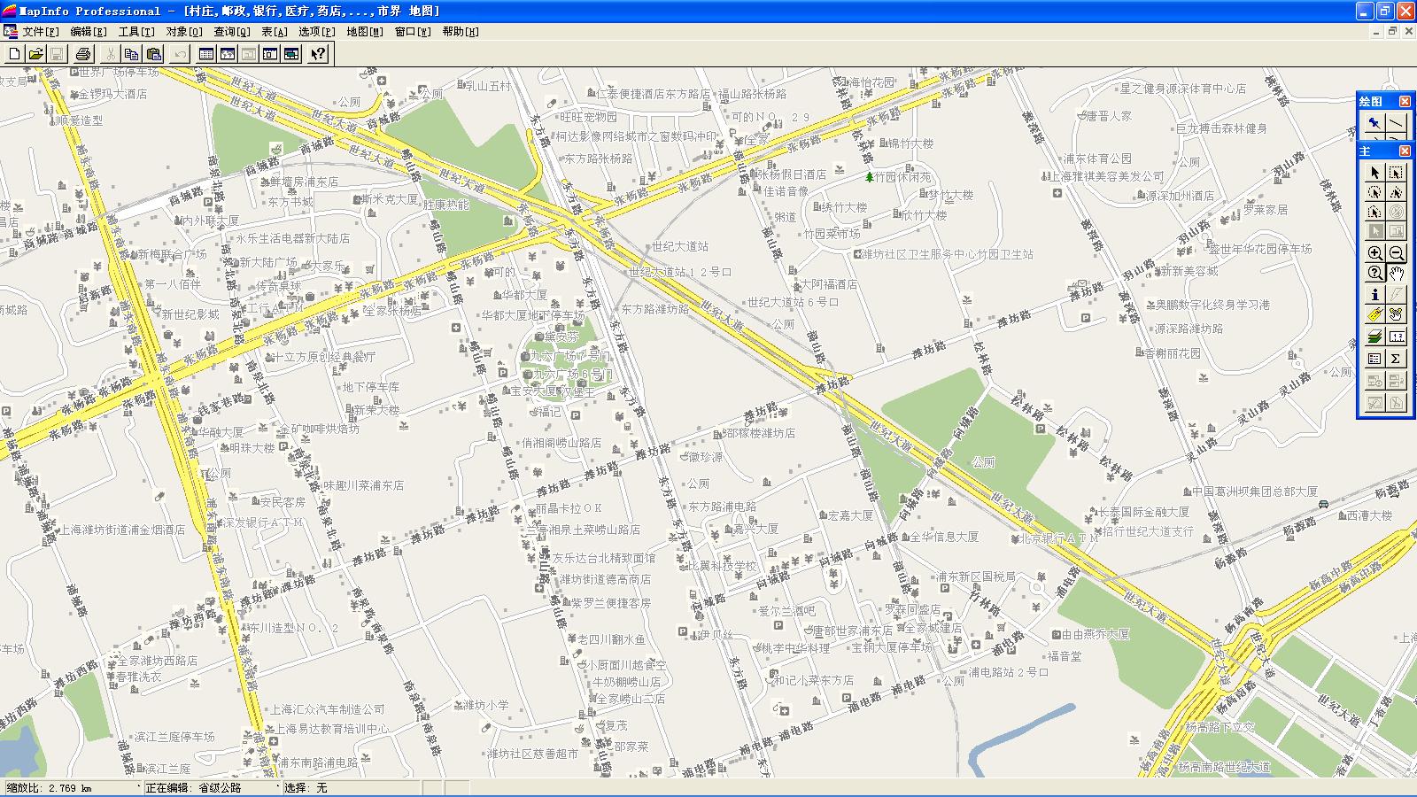
Task: Open the 选项[P] menu
Action: [317, 32]
